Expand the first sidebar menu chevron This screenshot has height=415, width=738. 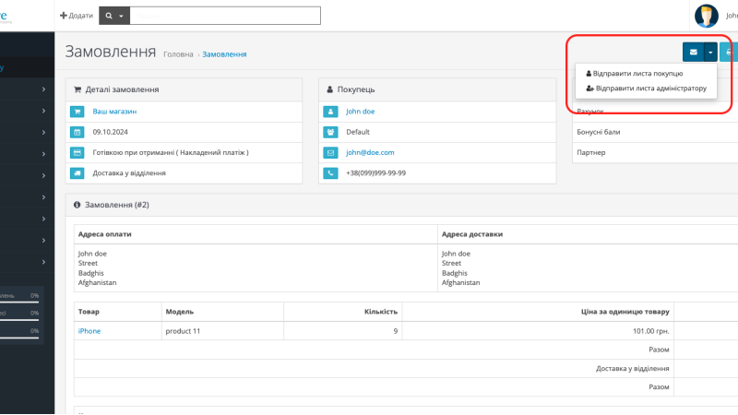[x=43, y=89]
